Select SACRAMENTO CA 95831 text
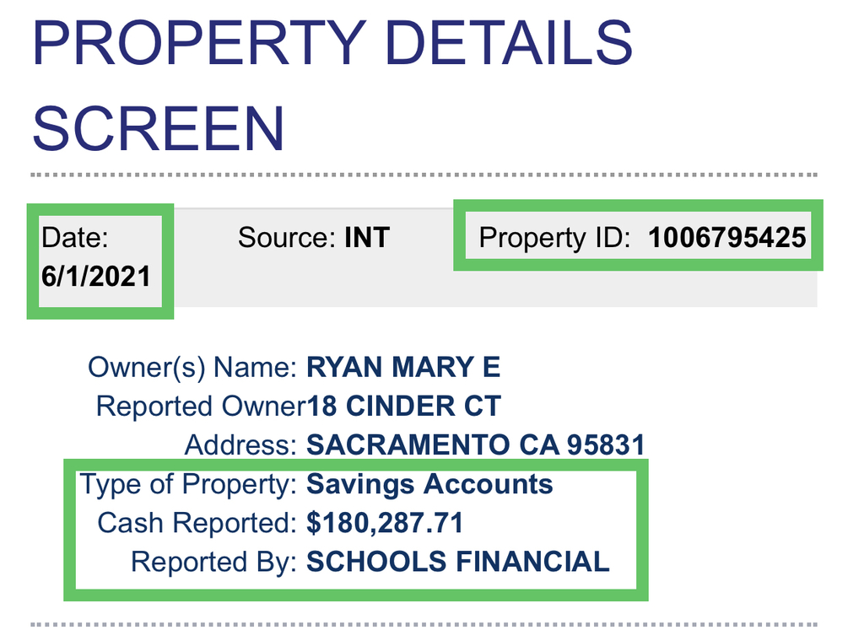 [x=475, y=444]
